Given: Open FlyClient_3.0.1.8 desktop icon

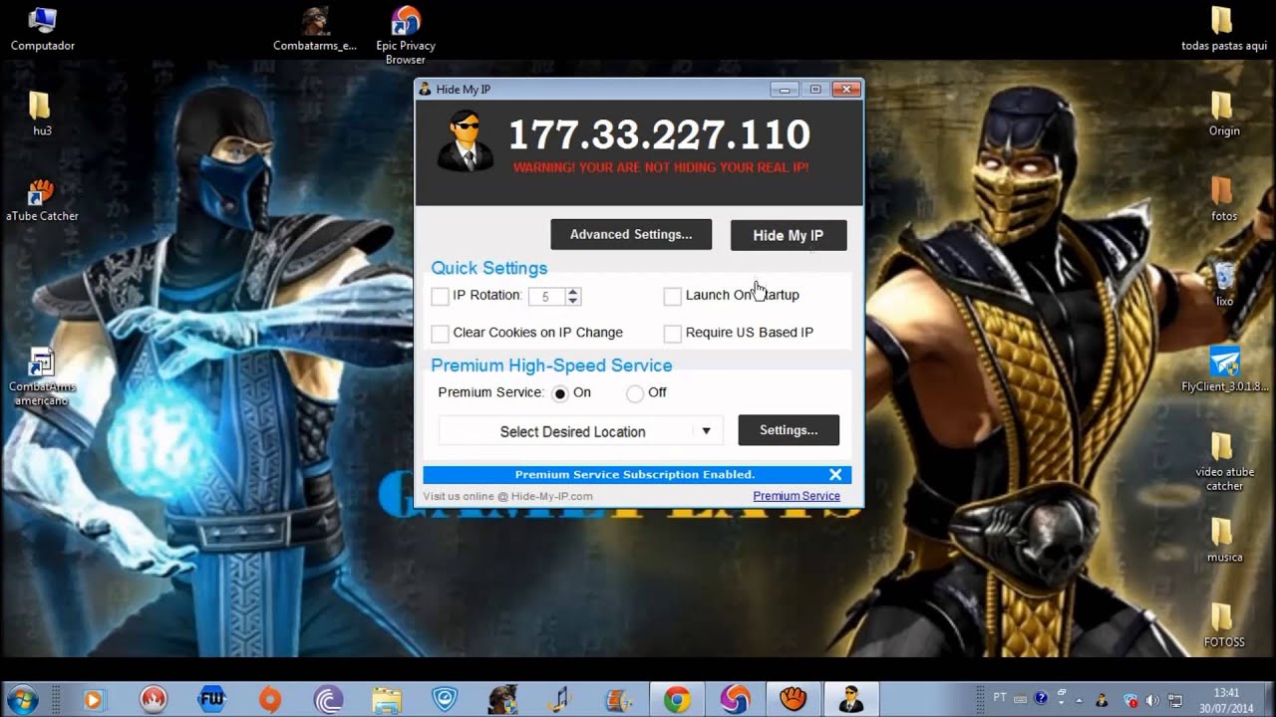Looking at the screenshot, I should (1224, 369).
